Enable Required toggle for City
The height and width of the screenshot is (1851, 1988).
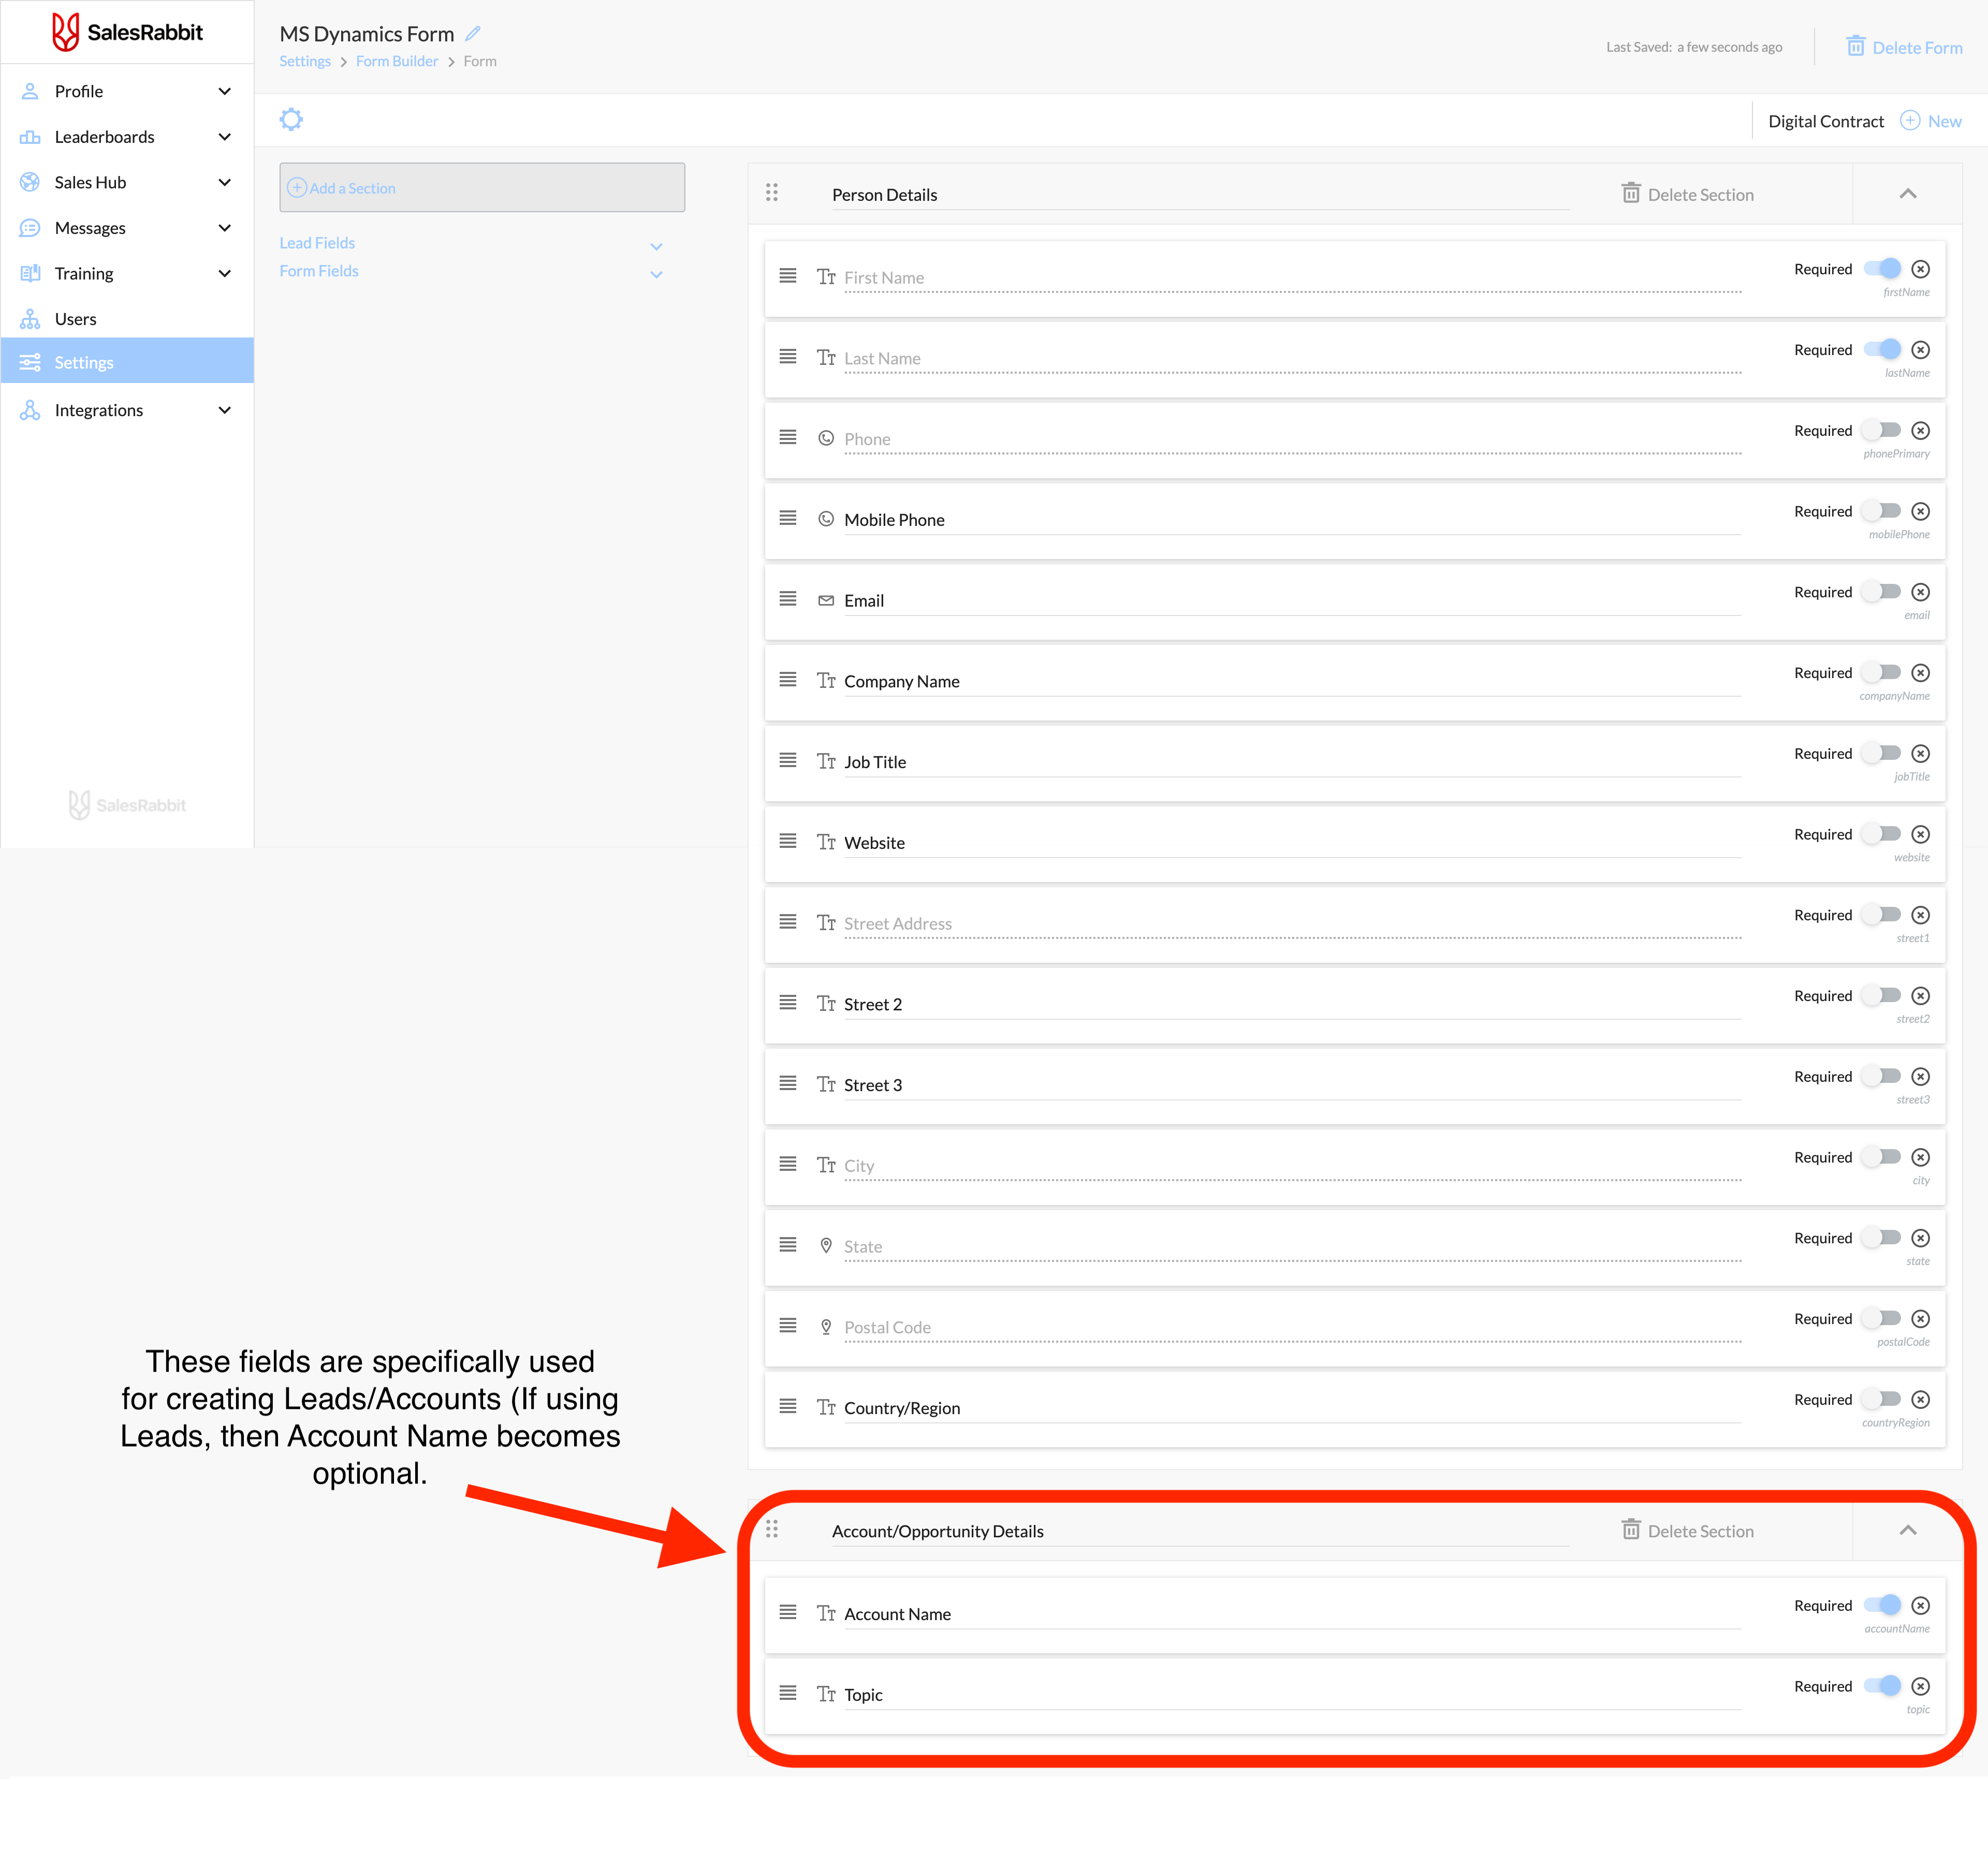pyautogui.click(x=1881, y=1157)
